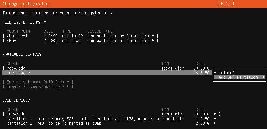Image resolution: width=267 pixels, height=129 pixels.
Task: Select the /boot/efi mount point entry
Action: pos(17,36)
